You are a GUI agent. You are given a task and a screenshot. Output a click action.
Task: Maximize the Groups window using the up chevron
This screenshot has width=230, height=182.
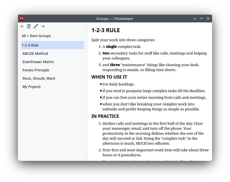tap(201, 19)
